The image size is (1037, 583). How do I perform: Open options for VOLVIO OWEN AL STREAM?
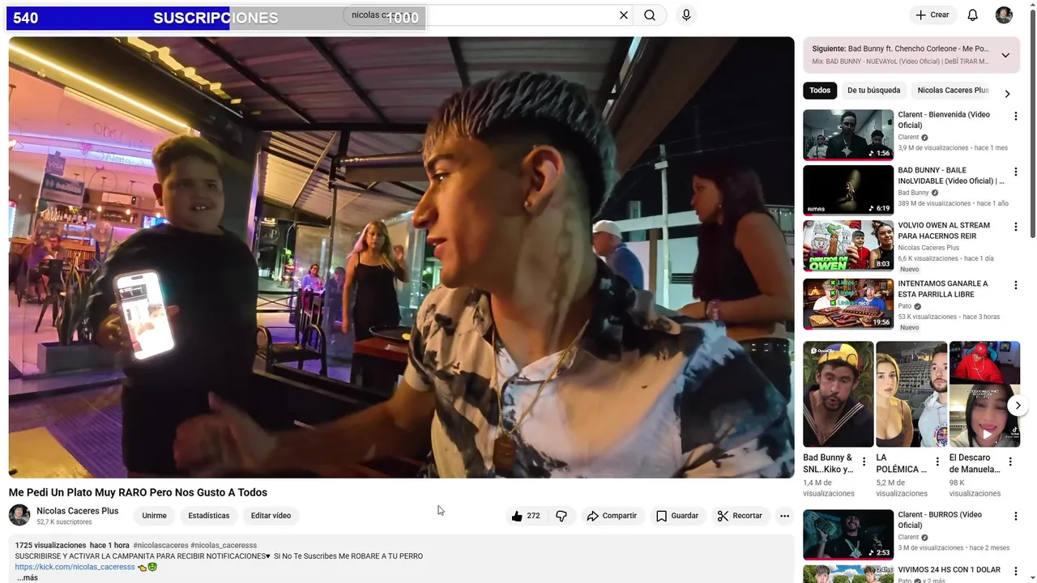point(1015,228)
